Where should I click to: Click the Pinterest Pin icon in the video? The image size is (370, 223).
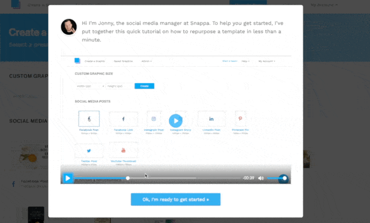point(240,118)
